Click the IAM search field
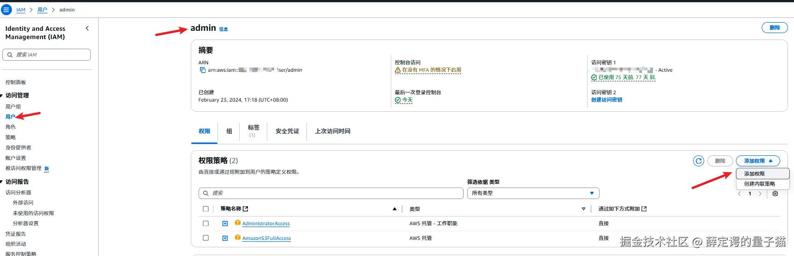 tap(47, 55)
